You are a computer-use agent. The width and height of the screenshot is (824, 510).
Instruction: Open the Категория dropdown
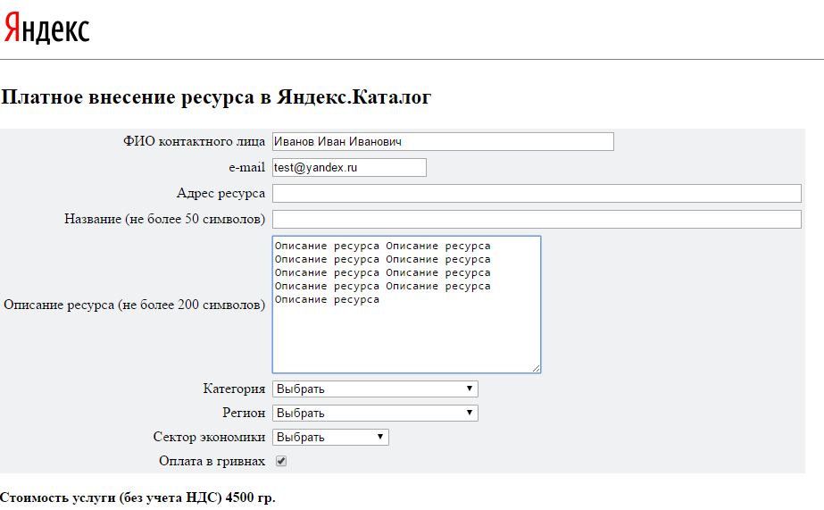tap(375, 389)
